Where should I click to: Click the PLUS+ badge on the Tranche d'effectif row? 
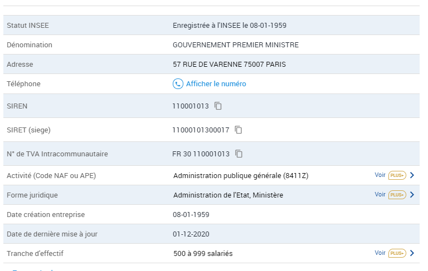[397, 253]
